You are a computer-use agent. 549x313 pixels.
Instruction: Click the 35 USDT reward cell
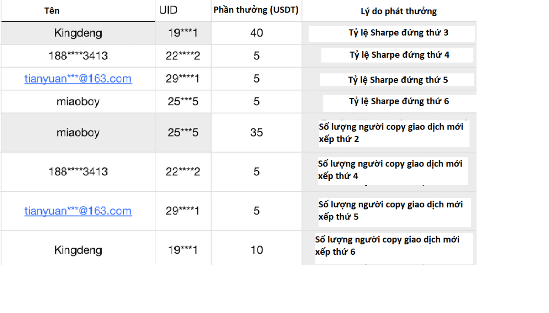point(256,133)
